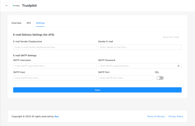This screenshot has width=195, height=126.
Task: Click the Trustpilot page title
Action: coord(29,6)
